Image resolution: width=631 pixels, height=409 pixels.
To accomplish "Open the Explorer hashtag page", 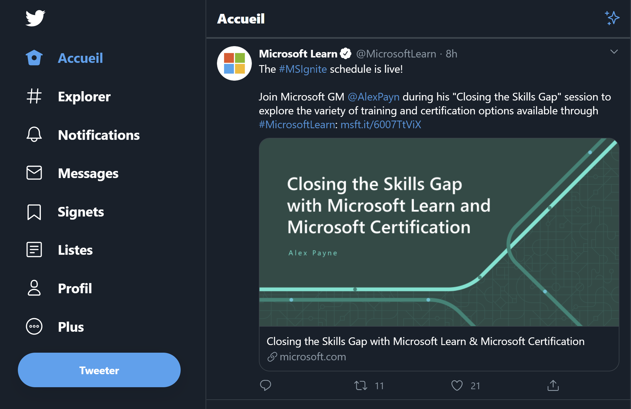I will (84, 97).
